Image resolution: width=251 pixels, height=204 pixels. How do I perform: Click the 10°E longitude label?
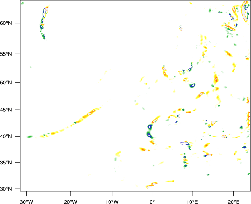192,202
